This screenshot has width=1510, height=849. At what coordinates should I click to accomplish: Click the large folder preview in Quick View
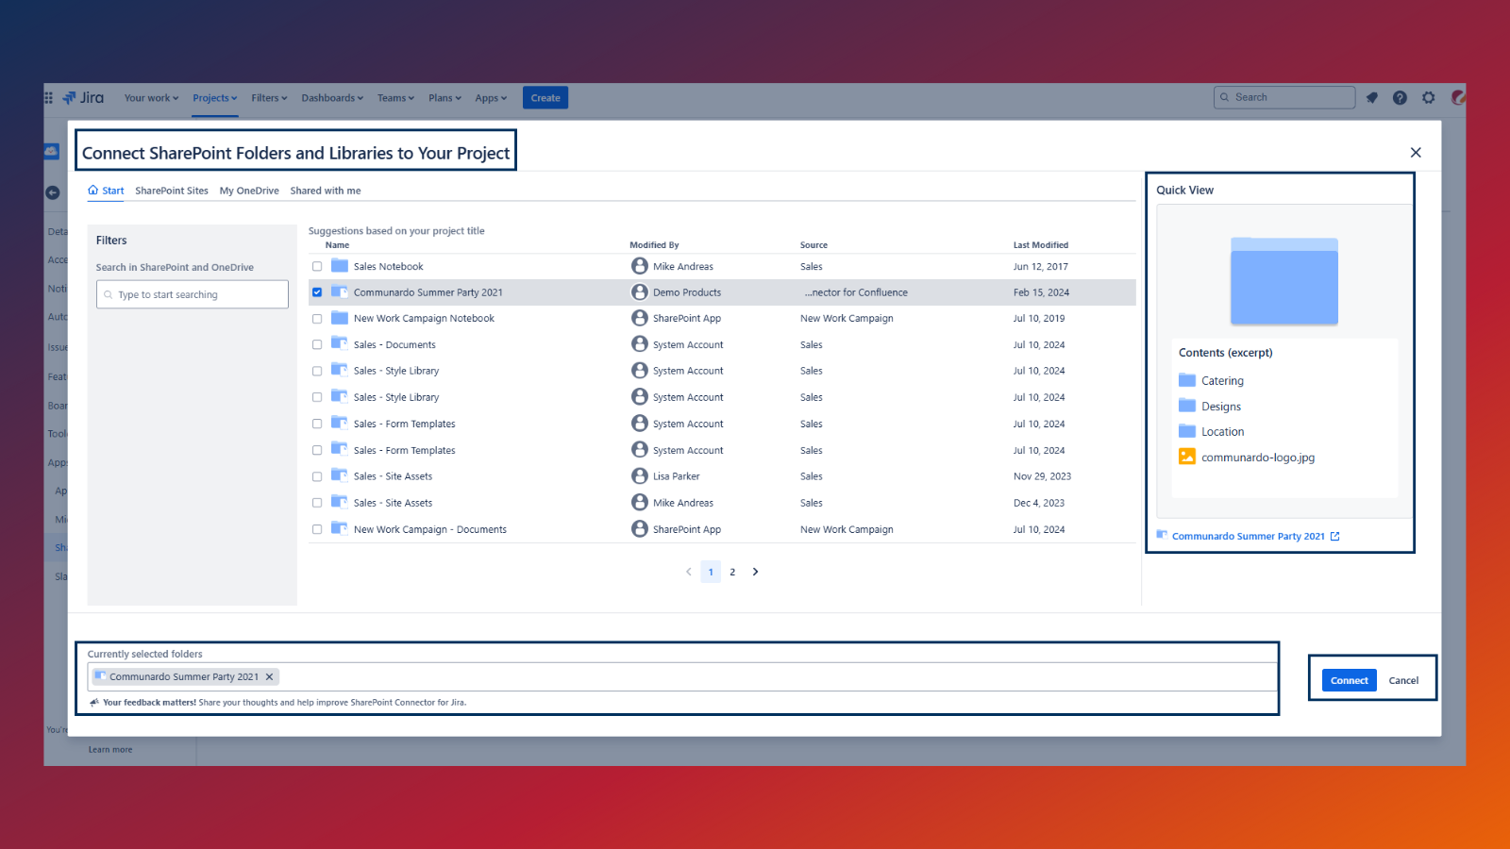[1284, 281]
